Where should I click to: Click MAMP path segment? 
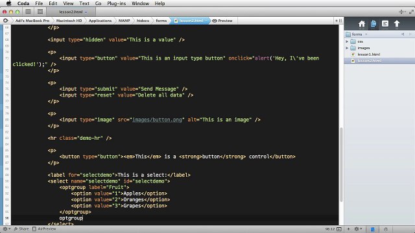click(124, 21)
